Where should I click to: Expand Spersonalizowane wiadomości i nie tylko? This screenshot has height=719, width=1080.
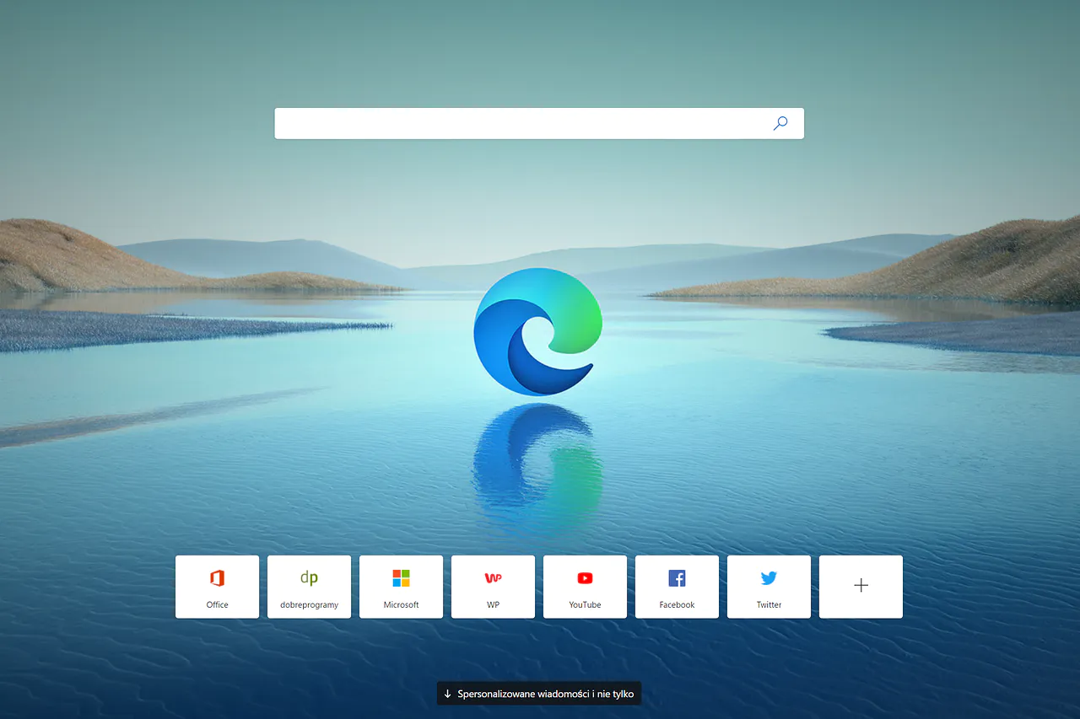pos(539,694)
